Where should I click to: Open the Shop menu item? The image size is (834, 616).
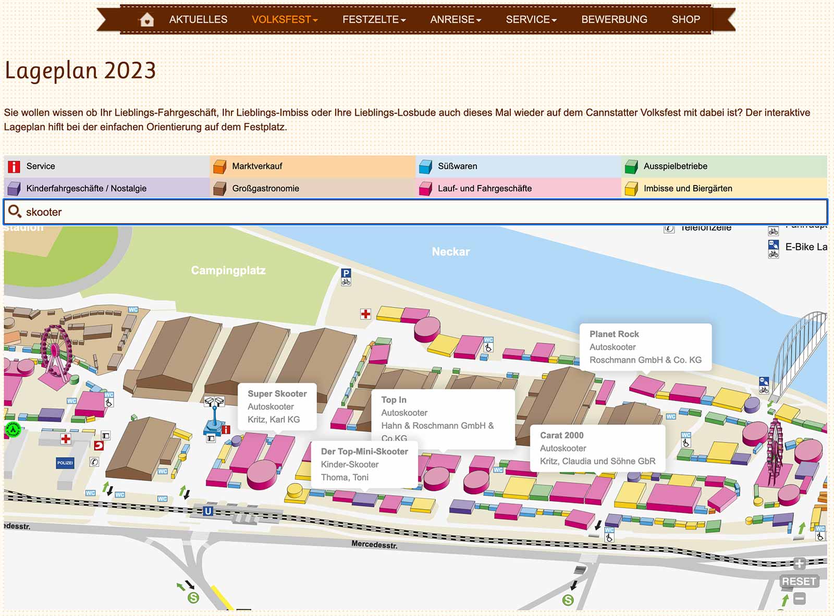point(685,20)
